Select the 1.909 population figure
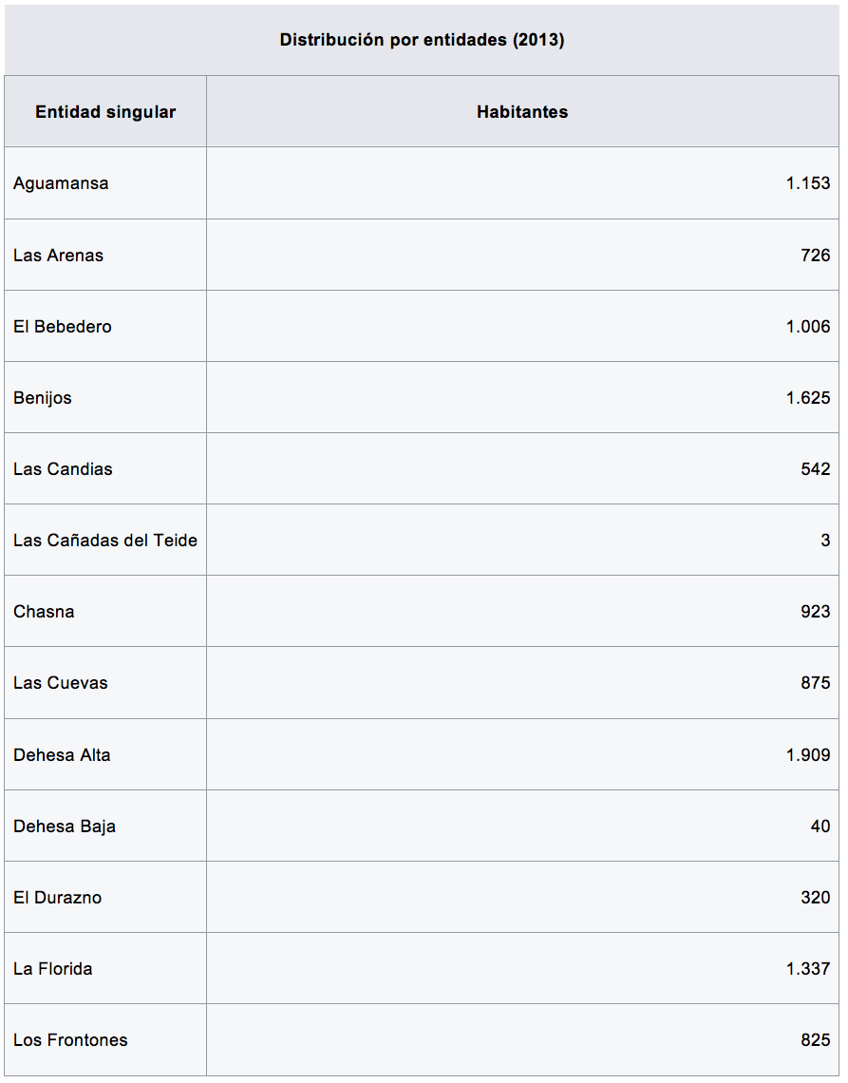The width and height of the screenshot is (848, 1083). coord(807,755)
